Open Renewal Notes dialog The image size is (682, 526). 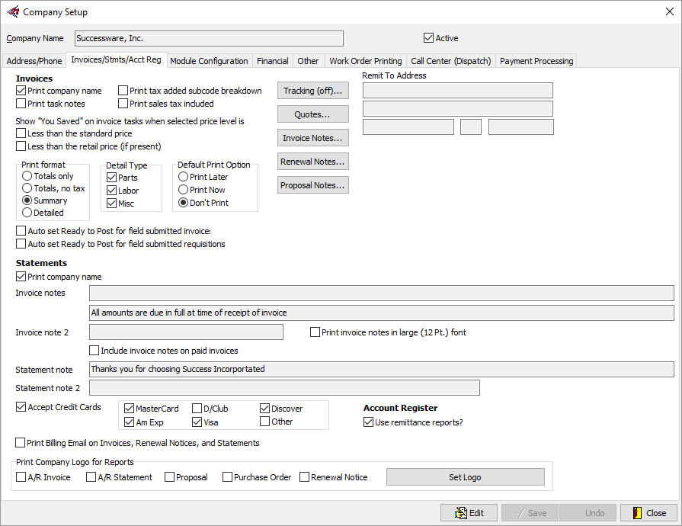pyautogui.click(x=313, y=162)
